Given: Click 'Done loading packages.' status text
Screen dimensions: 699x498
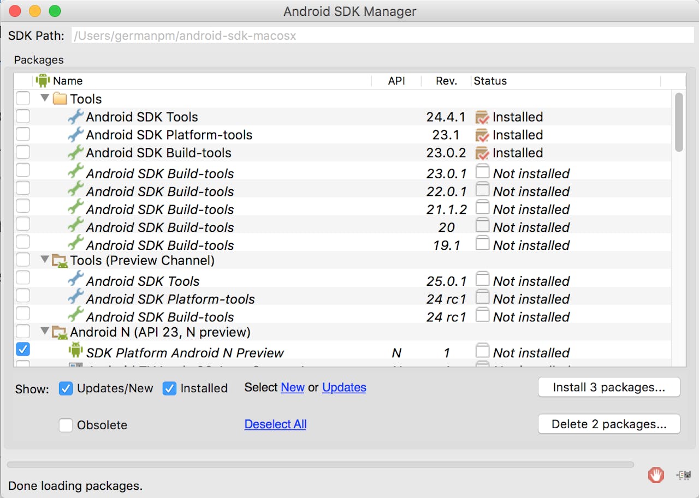Looking at the screenshot, I should click(x=75, y=485).
